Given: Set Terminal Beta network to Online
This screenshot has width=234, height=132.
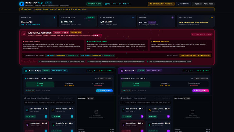Looking at the screenshot, I should (136, 84).
